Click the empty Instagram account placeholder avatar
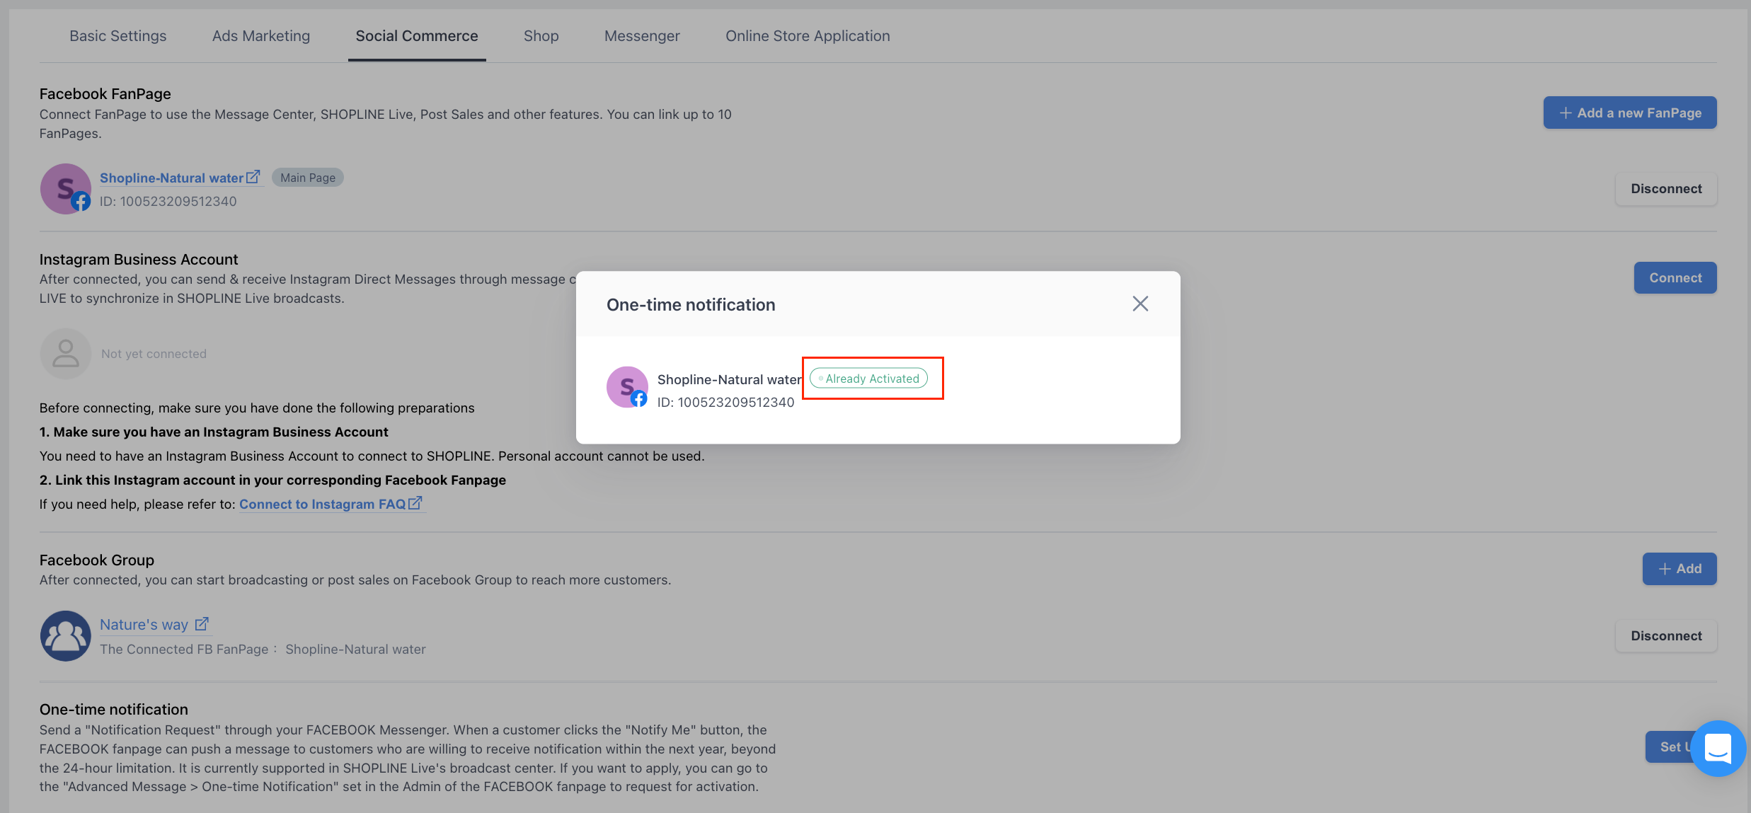The width and height of the screenshot is (1751, 813). pyautogui.click(x=65, y=354)
